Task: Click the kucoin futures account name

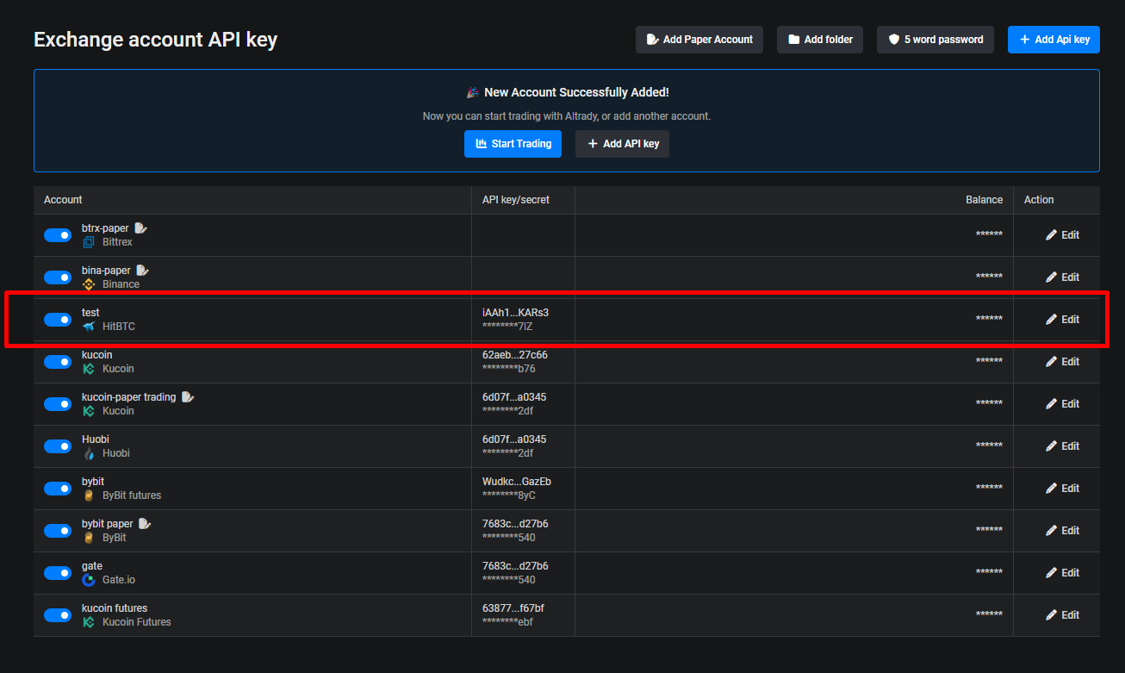Action: pos(115,608)
